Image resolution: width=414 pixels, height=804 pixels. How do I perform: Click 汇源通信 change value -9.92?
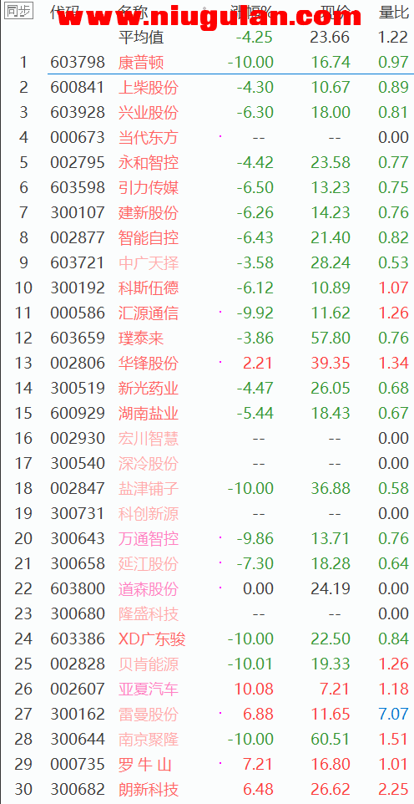(x=255, y=313)
